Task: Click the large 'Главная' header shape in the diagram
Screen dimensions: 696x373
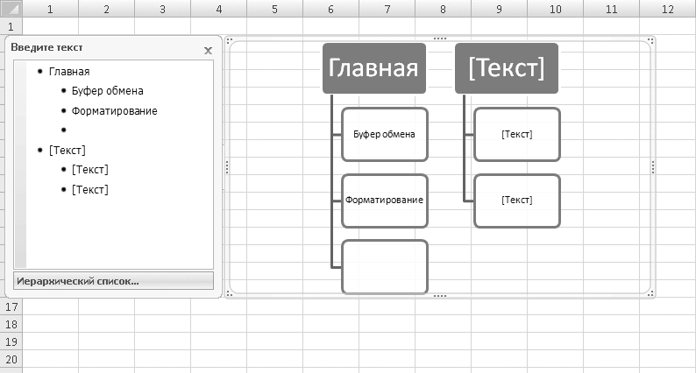Action: (x=373, y=68)
